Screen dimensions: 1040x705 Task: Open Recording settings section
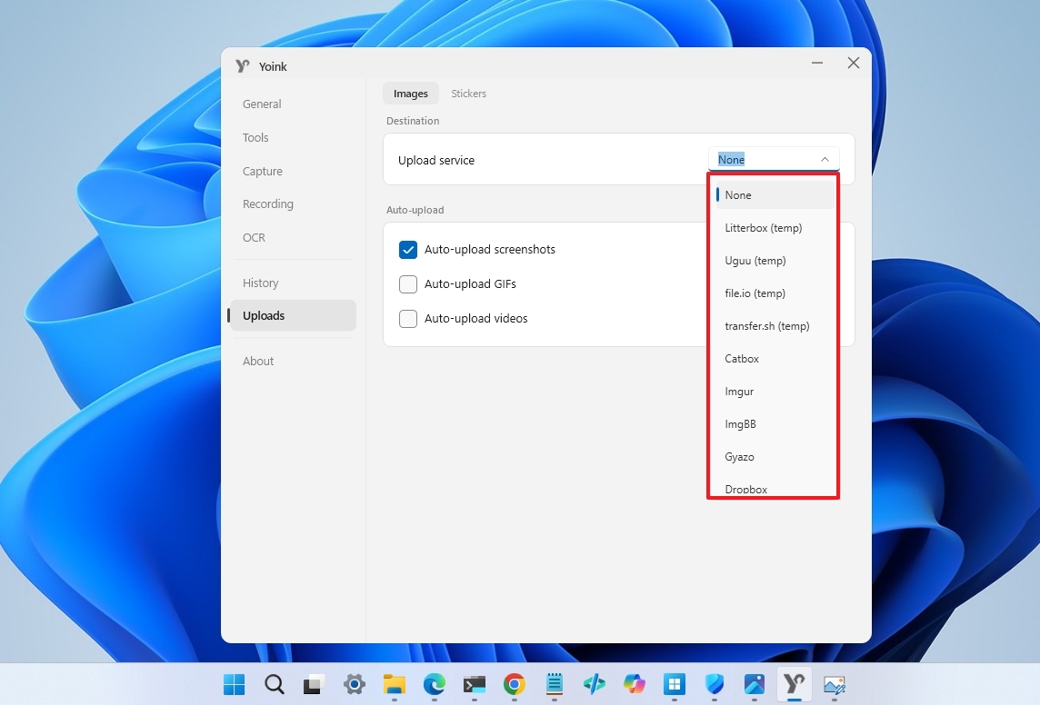click(x=293, y=204)
